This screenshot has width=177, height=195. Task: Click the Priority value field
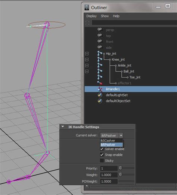point(109,168)
